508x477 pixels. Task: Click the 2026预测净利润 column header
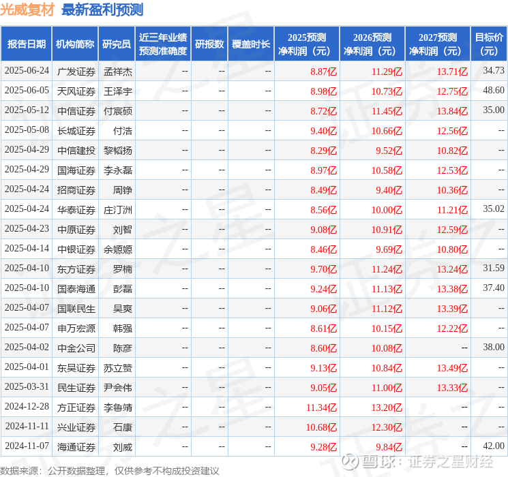[x=372, y=44]
